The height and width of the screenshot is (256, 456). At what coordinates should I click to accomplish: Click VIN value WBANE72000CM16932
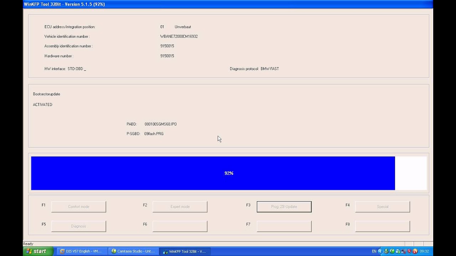(179, 36)
